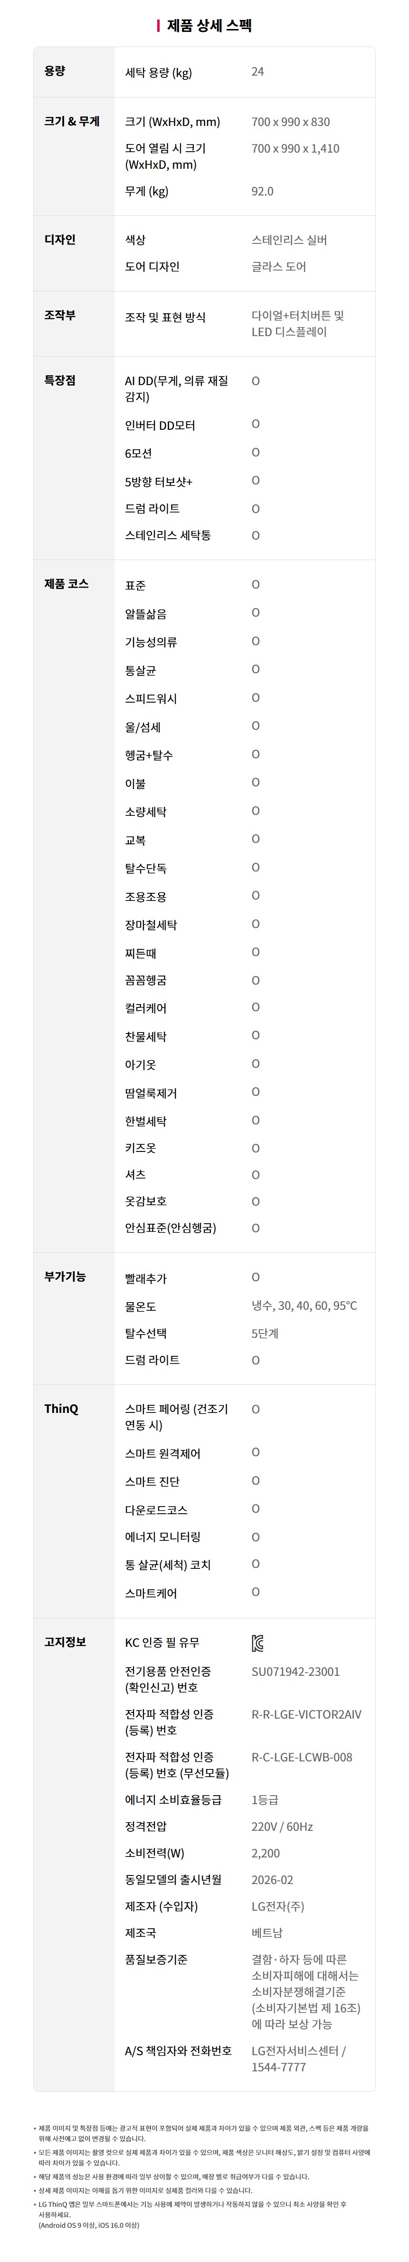Click the 부가기능 section heading
Viewport: 409px width, 2262px height.
65,1277
